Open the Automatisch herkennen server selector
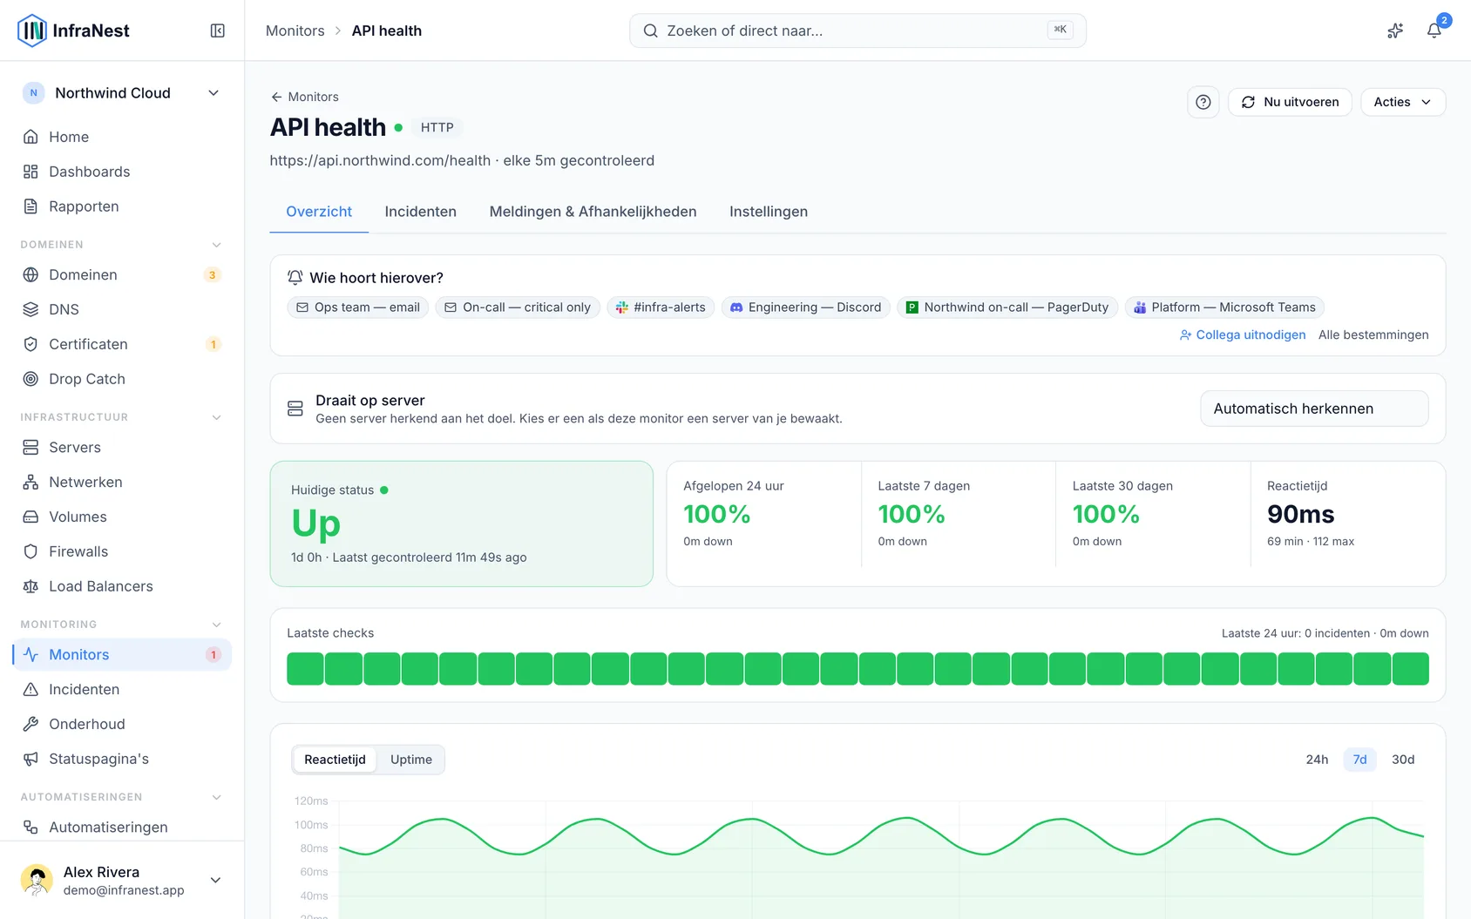 click(x=1314, y=409)
